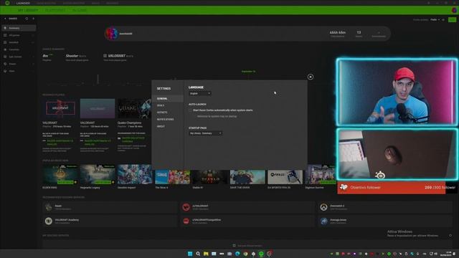Open the Diablo IV thumbnail
Viewport: 459px width, 258px height.
(210, 177)
